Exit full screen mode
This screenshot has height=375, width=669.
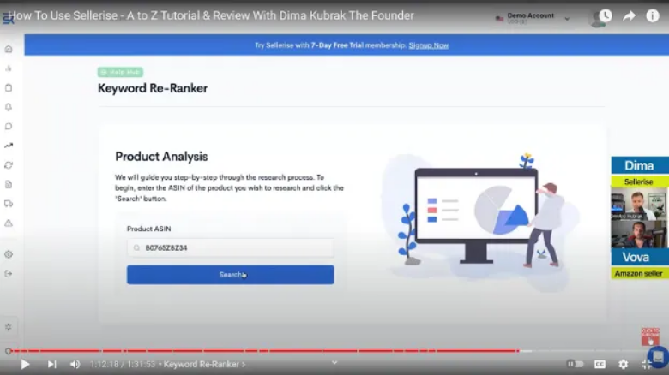click(647, 364)
